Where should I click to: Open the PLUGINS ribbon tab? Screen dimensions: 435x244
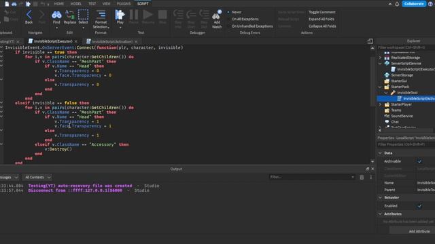pos(124,4)
